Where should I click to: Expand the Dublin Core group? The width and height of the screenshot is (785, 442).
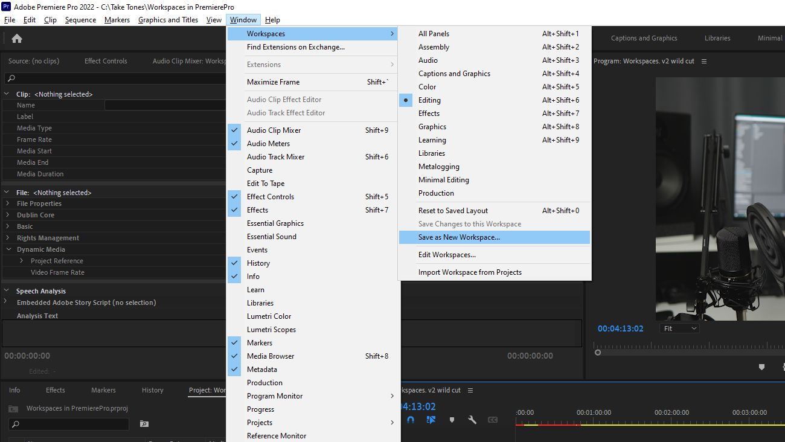8,215
